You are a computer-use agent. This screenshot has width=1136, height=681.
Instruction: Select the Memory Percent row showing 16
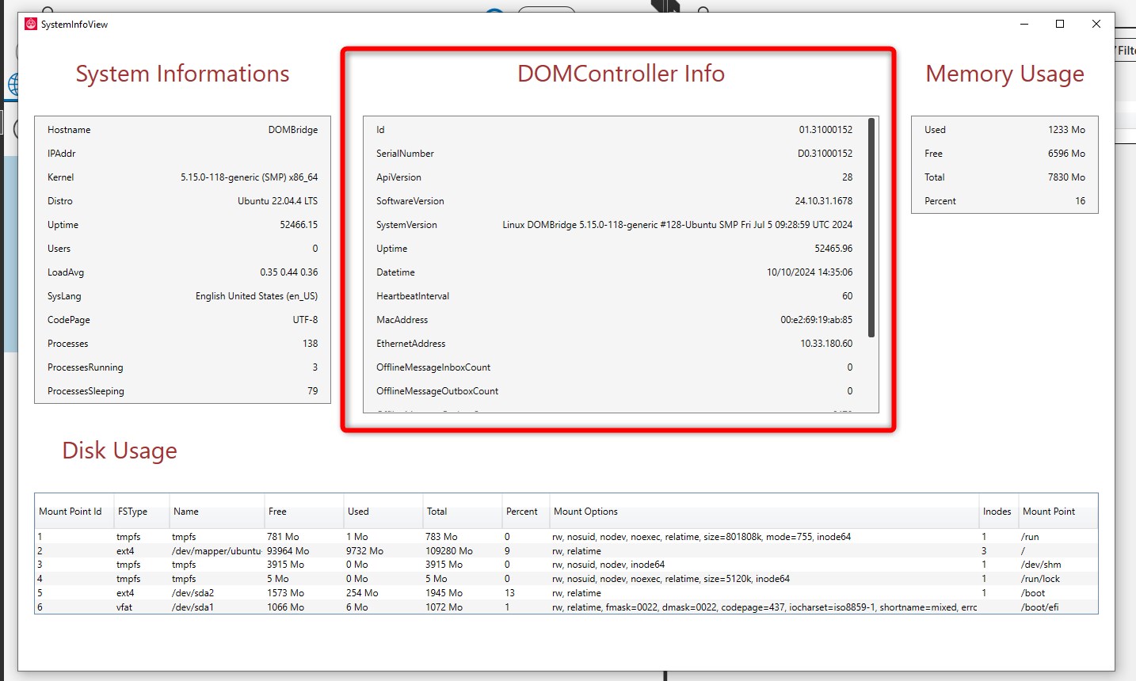coord(1004,201)
